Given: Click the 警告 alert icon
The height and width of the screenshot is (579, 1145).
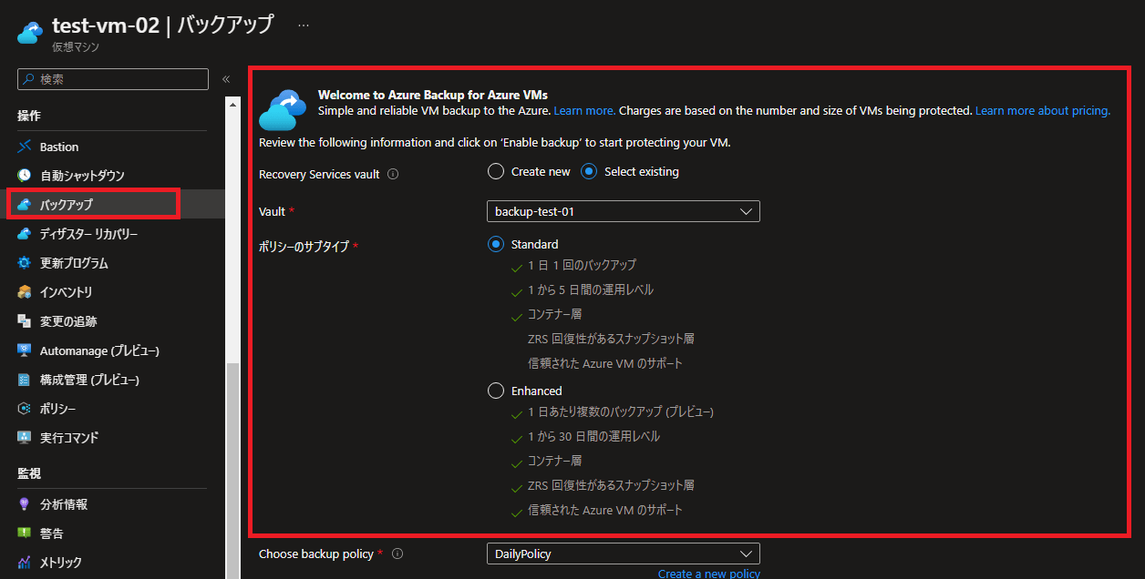Looking at the screenshot, I should 25,533.
